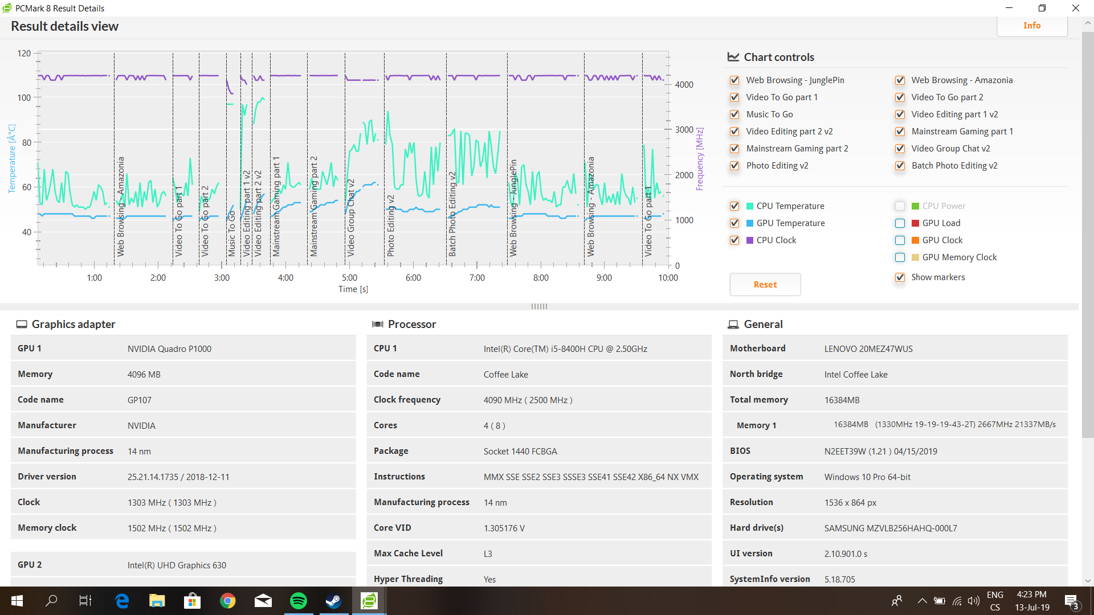Open the Mail app icon
Screen dimensions: 1094x615
pos(263,601)
